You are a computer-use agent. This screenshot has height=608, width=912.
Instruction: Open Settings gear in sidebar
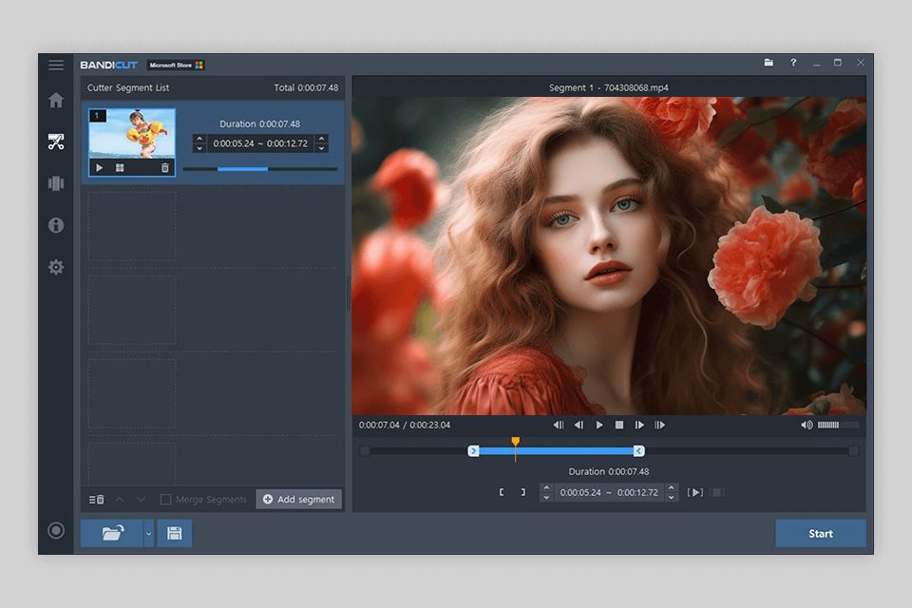pos(56,267)
